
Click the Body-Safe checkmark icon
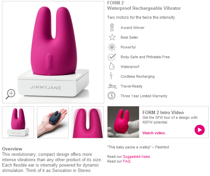(112, 57)
